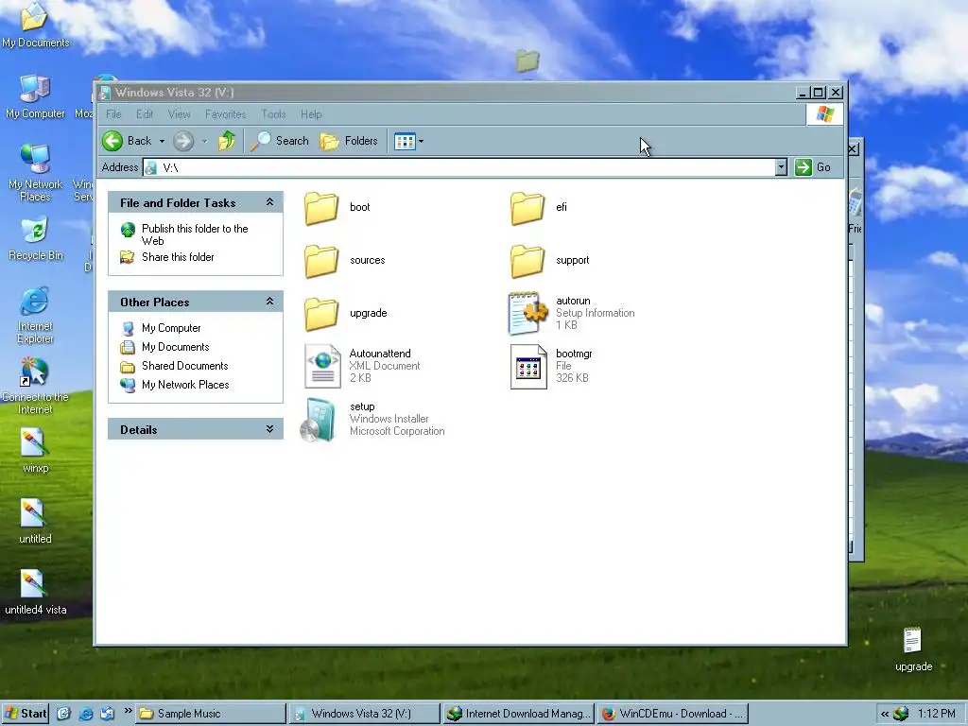Select the bootmgr file icon

tap(528, 367)
